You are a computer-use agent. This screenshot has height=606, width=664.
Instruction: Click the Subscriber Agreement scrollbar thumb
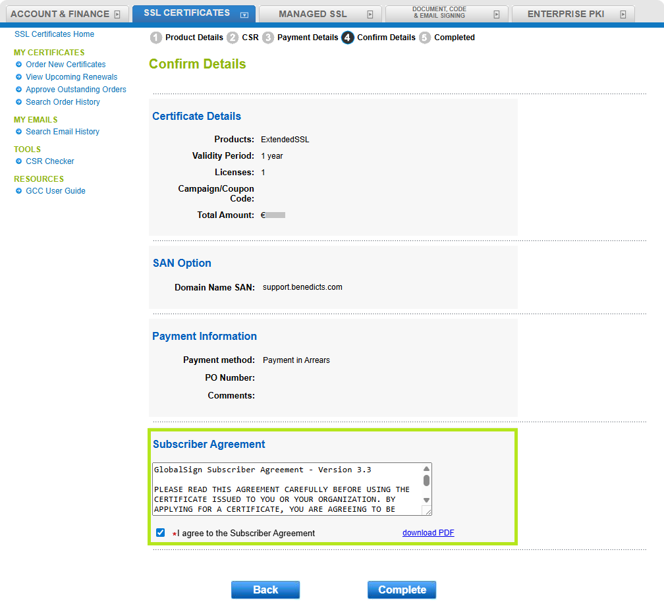click(426, 480)
